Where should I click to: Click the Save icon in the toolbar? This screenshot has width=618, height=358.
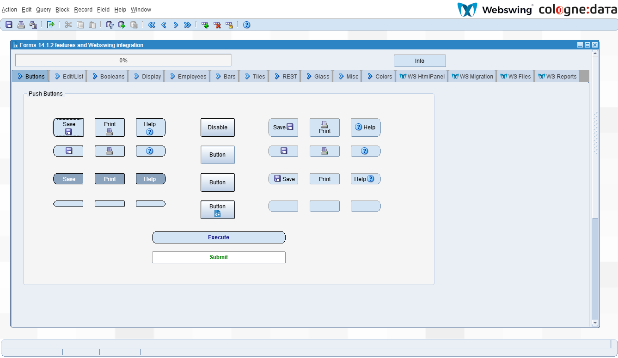[x=9, y=25]
